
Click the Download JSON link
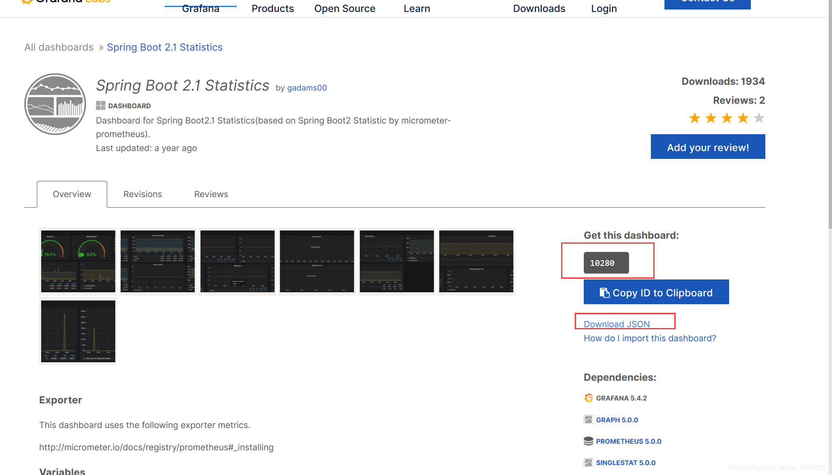coord(617,324)
